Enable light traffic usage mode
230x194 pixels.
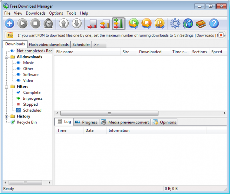point(92,24)
